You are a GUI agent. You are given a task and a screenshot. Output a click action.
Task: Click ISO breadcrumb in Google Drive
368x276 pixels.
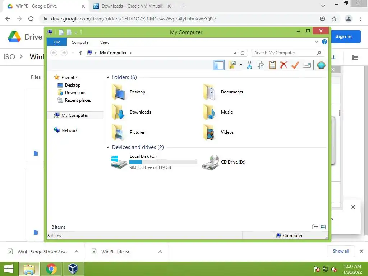tap(9, 57)
